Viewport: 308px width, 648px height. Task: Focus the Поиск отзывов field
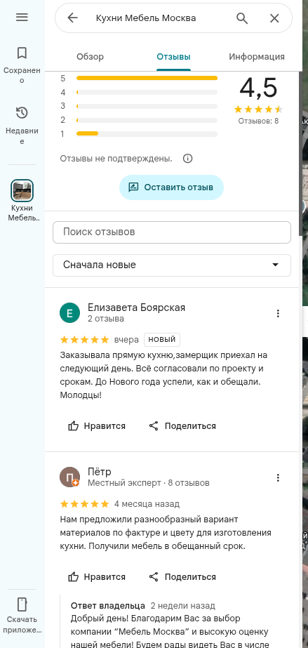[172, 232]
